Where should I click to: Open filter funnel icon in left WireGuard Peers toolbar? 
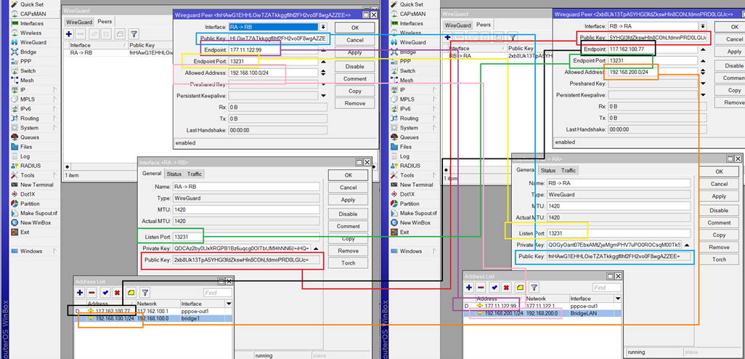tap(134, 34)
